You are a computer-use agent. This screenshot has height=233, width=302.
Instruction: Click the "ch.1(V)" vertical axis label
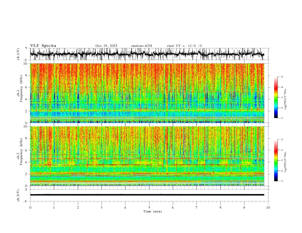(18, 54)
